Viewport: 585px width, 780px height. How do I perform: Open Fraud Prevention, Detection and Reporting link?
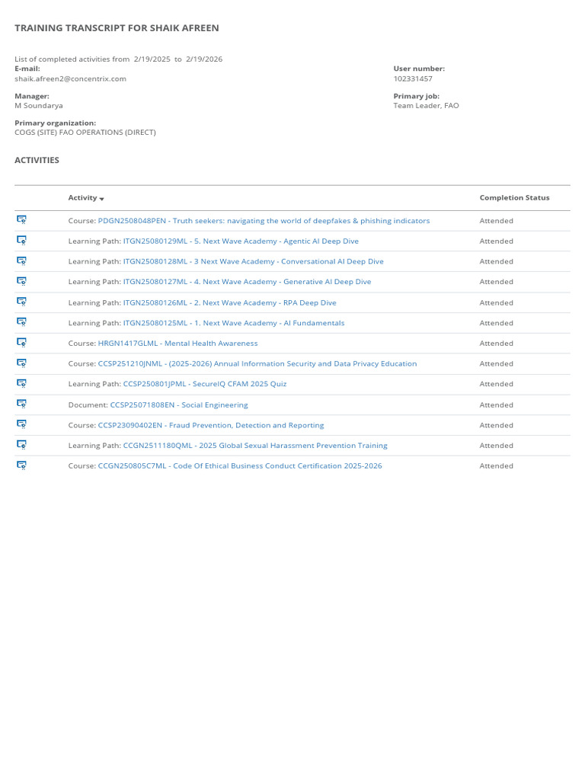(211, 425)
